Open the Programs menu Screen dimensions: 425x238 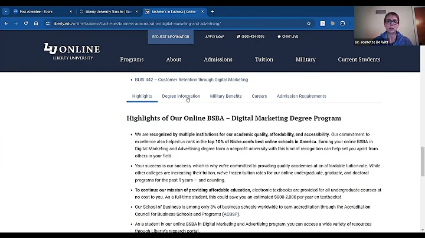click(x=132, y=59)
